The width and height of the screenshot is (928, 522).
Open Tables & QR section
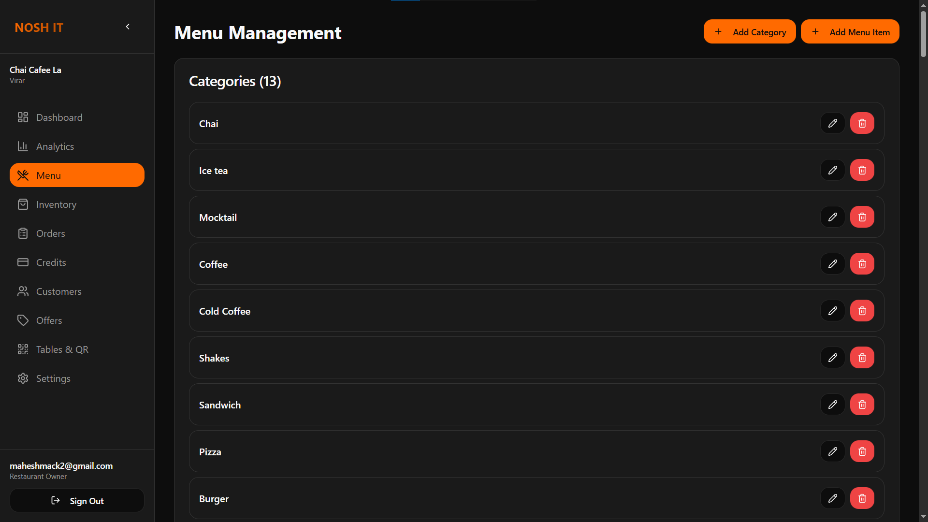(62, 349)
